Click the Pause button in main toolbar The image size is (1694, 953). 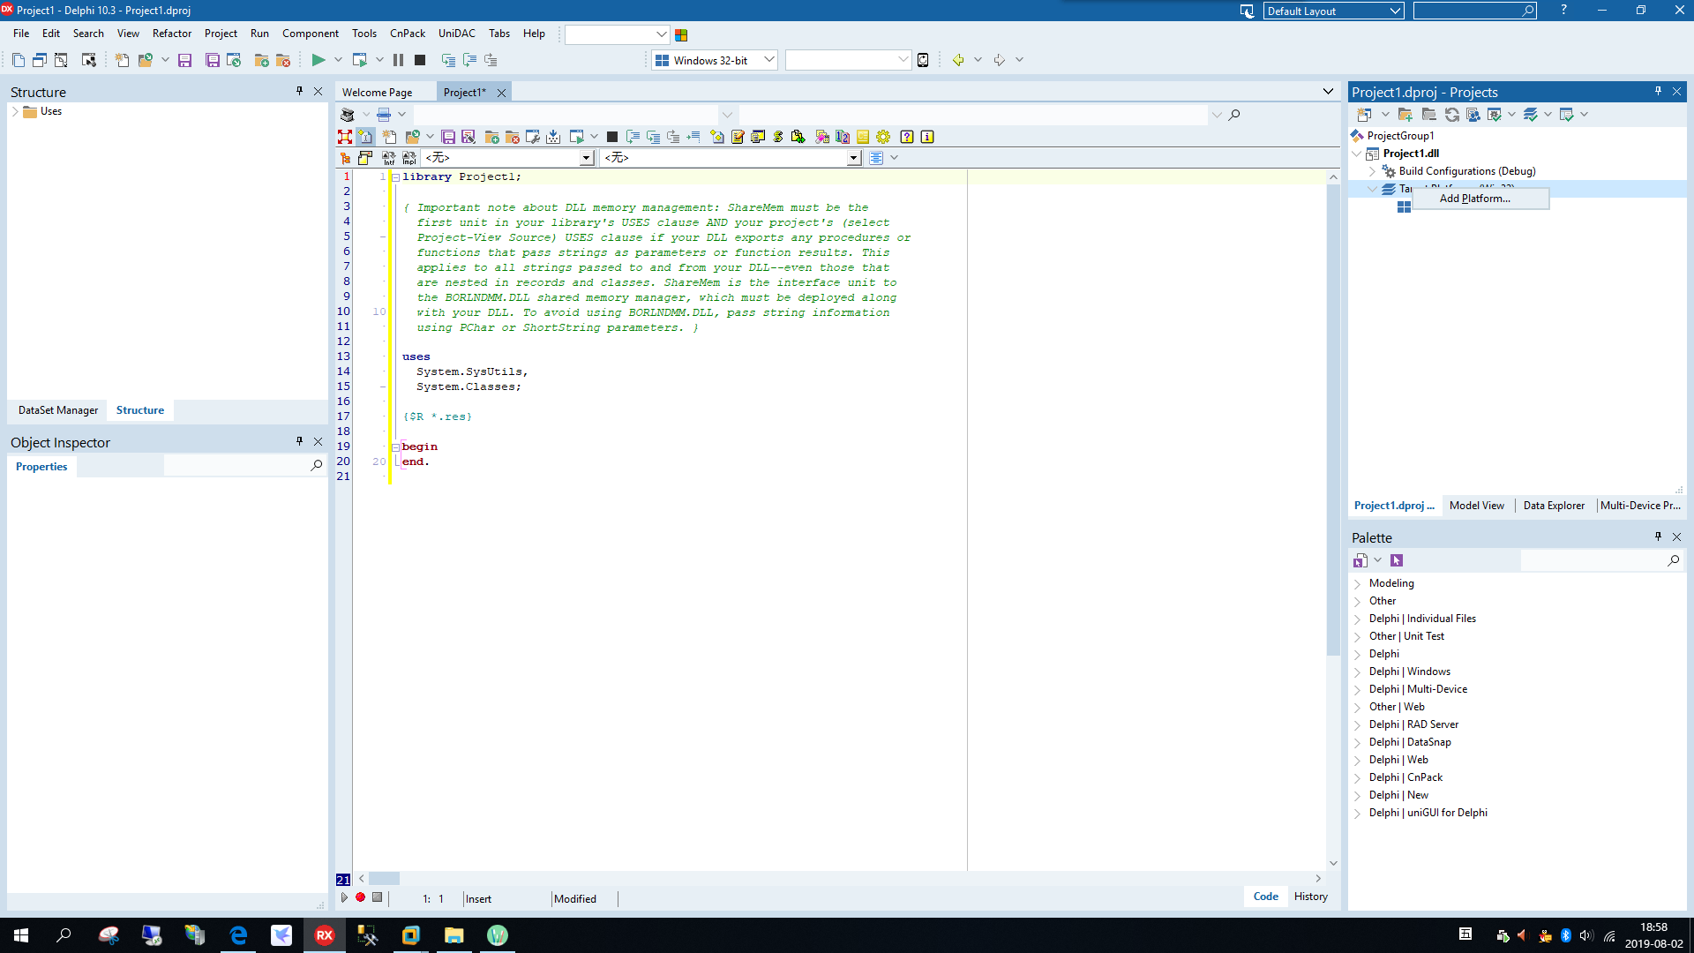click(398, 60)
